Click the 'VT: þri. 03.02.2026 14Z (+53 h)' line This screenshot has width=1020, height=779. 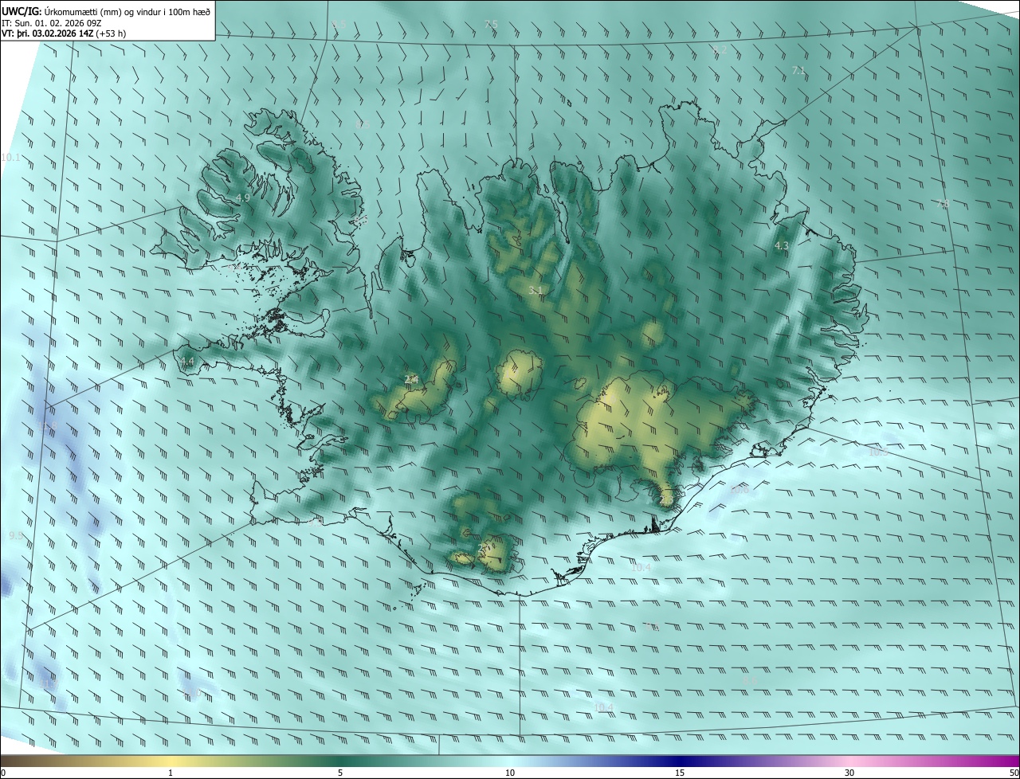click(x=64, y=33)
